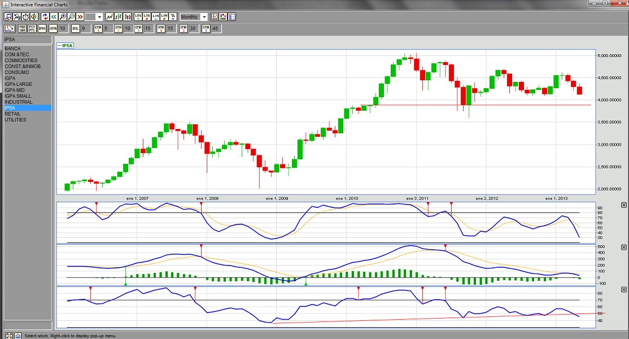Click the refresh chart icon
Viewport: 629px width, 339px height.
pyautogui.click(x=45, y=17)
